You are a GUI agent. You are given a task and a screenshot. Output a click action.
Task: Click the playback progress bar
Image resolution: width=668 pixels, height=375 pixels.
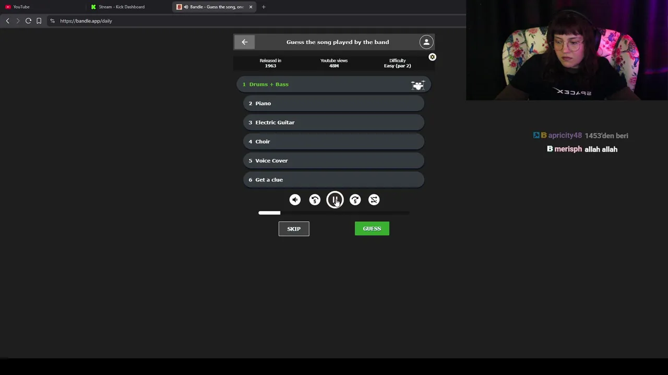coord(334,213)
